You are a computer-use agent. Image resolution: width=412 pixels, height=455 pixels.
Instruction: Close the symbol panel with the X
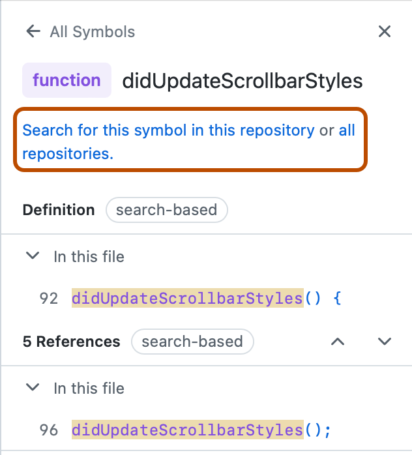(x=385, y=31)
